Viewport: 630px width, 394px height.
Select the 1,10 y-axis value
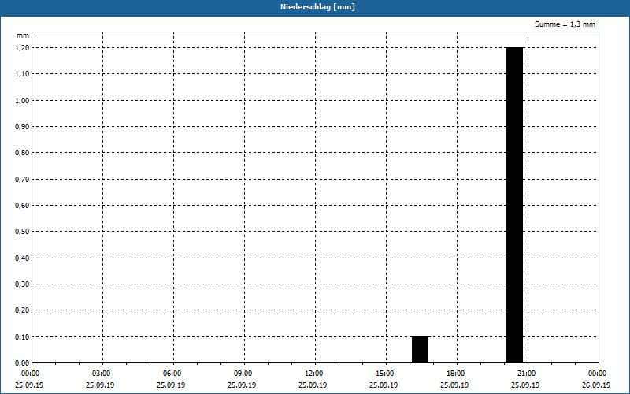(x=22, y=74)
